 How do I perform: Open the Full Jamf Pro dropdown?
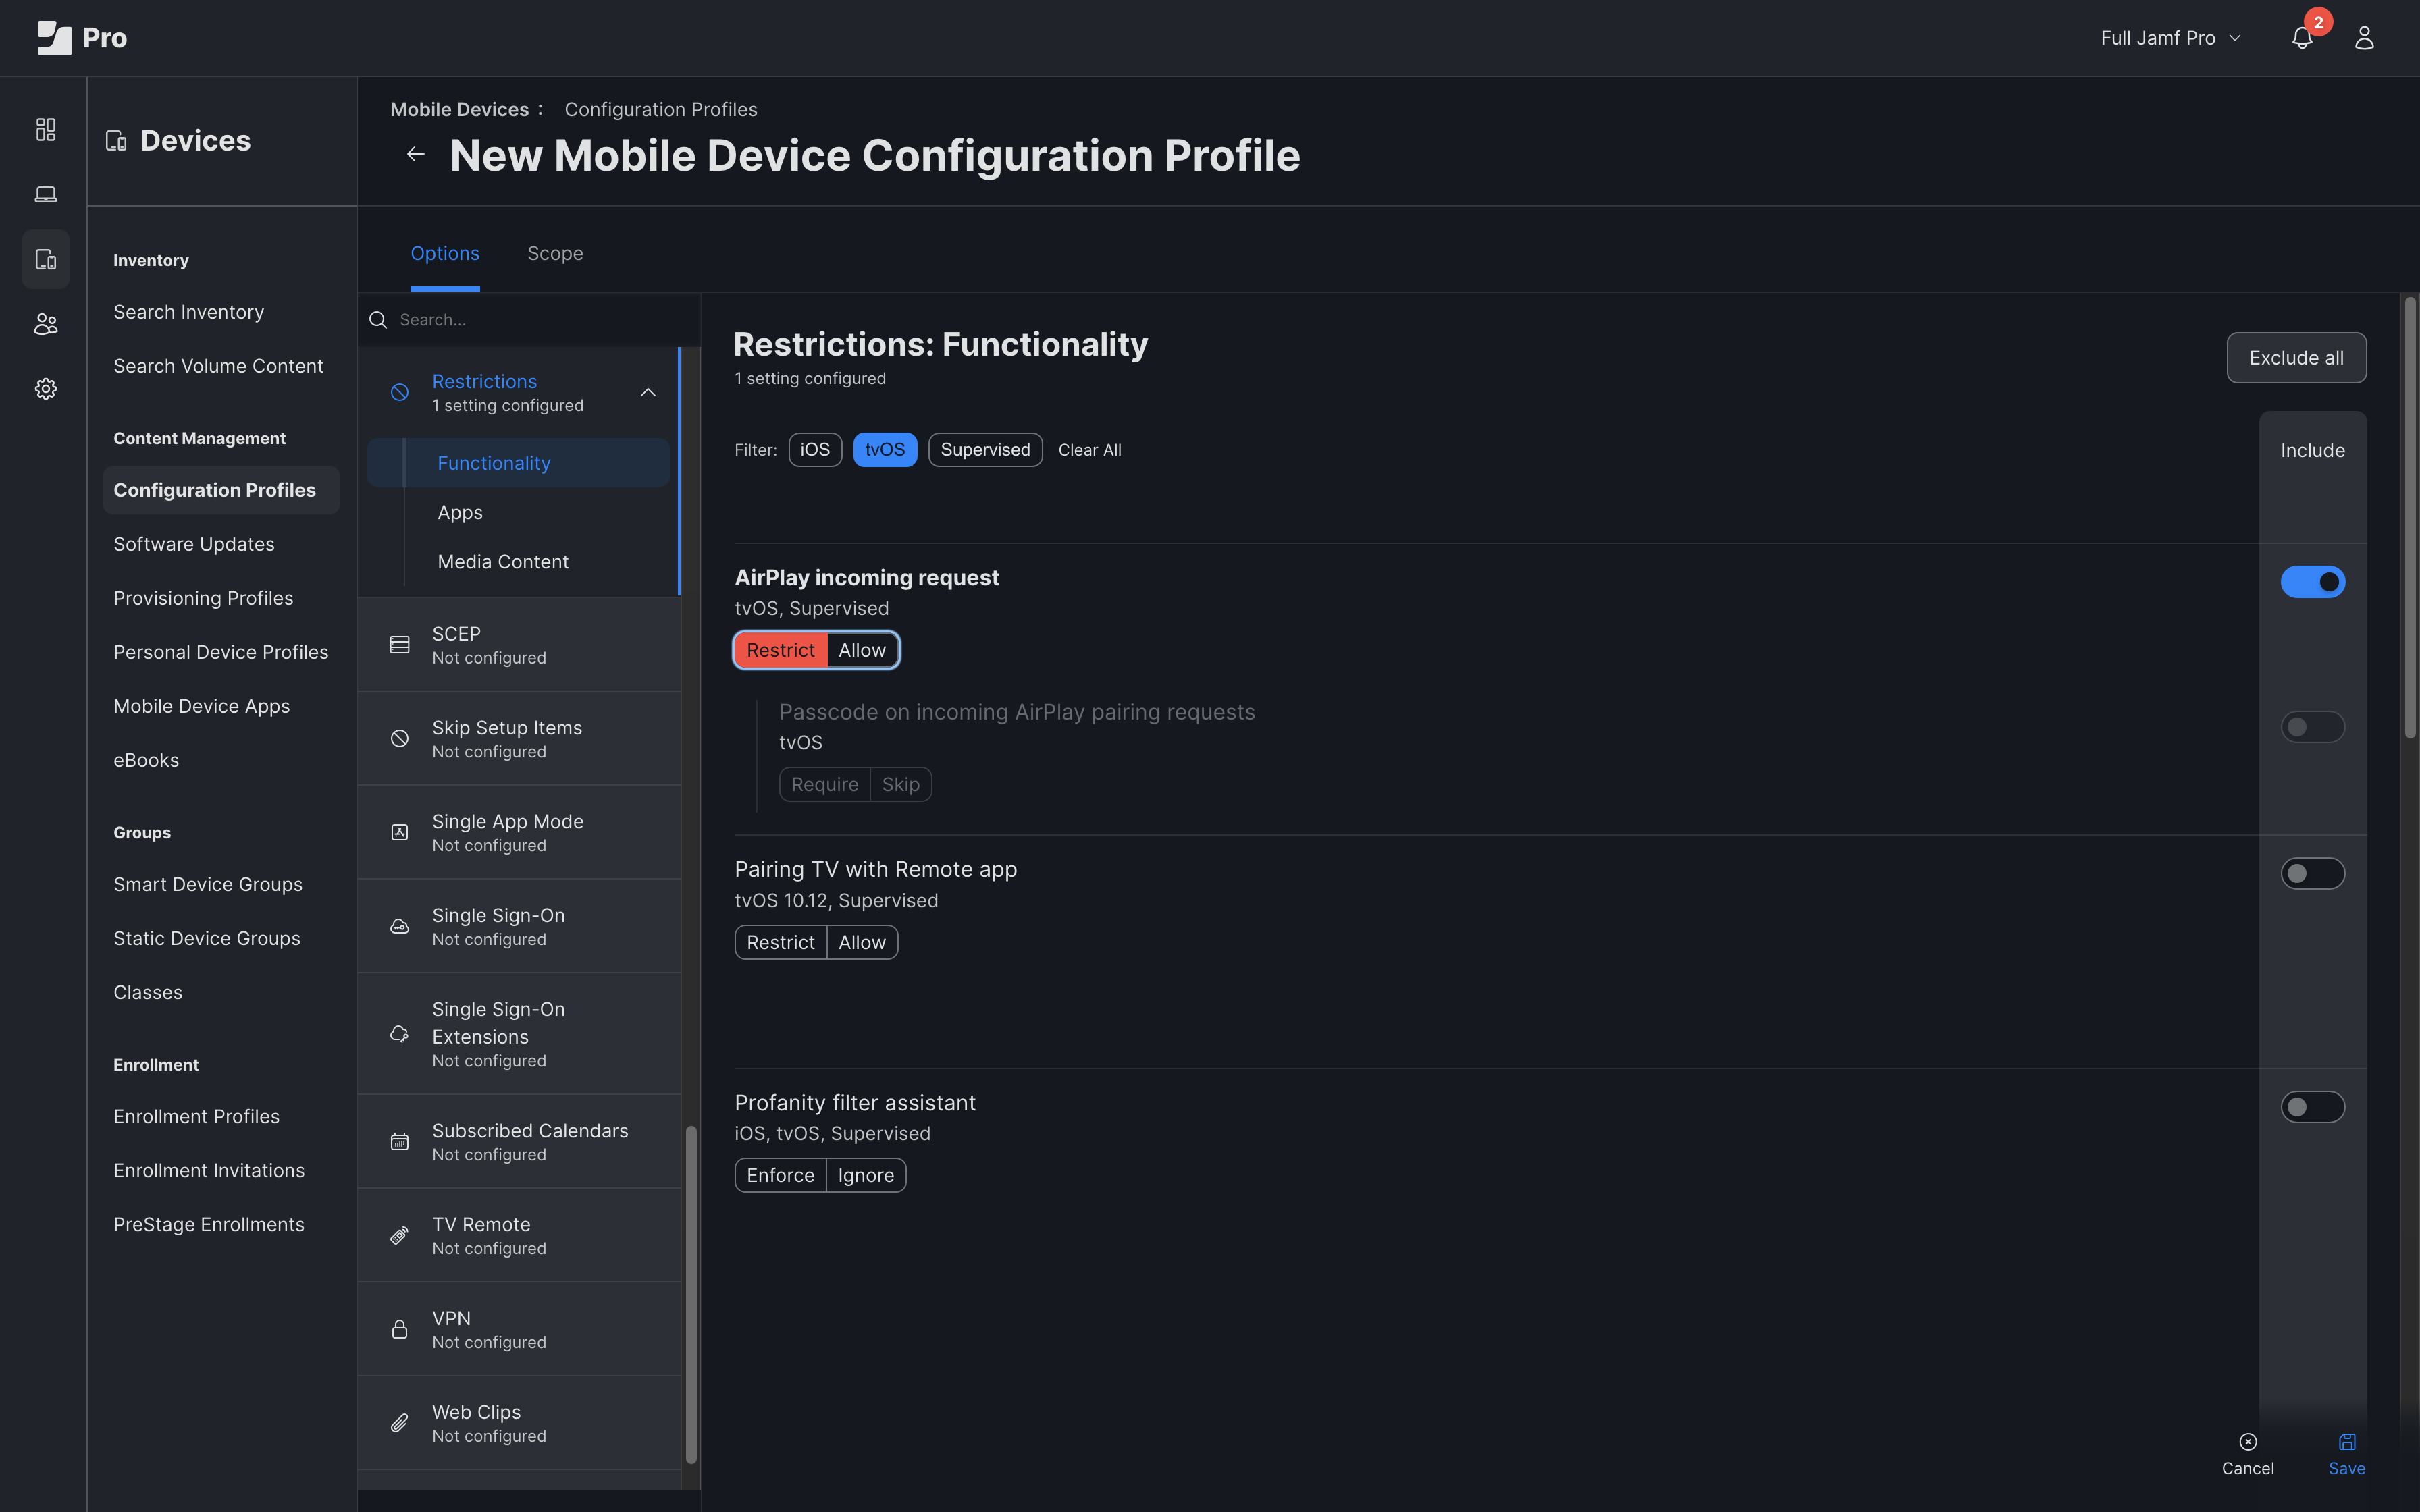pyautogui.click(x=2170, y=38)
